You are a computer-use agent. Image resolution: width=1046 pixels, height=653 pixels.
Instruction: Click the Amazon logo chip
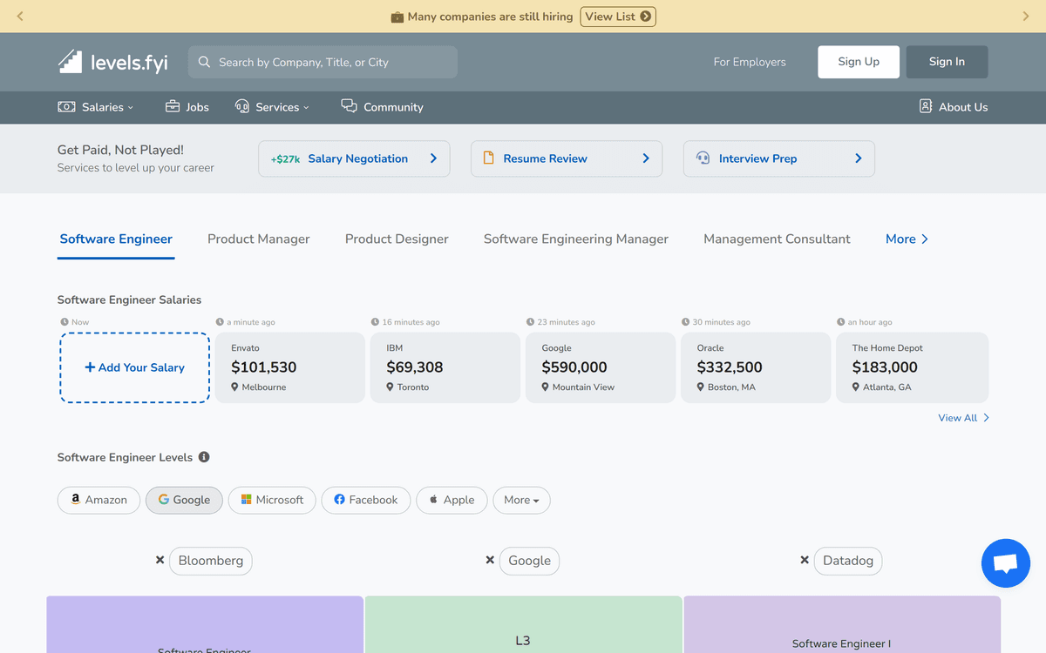pos(98,500)
